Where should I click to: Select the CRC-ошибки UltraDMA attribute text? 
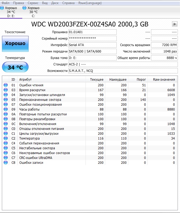(36, 158)
